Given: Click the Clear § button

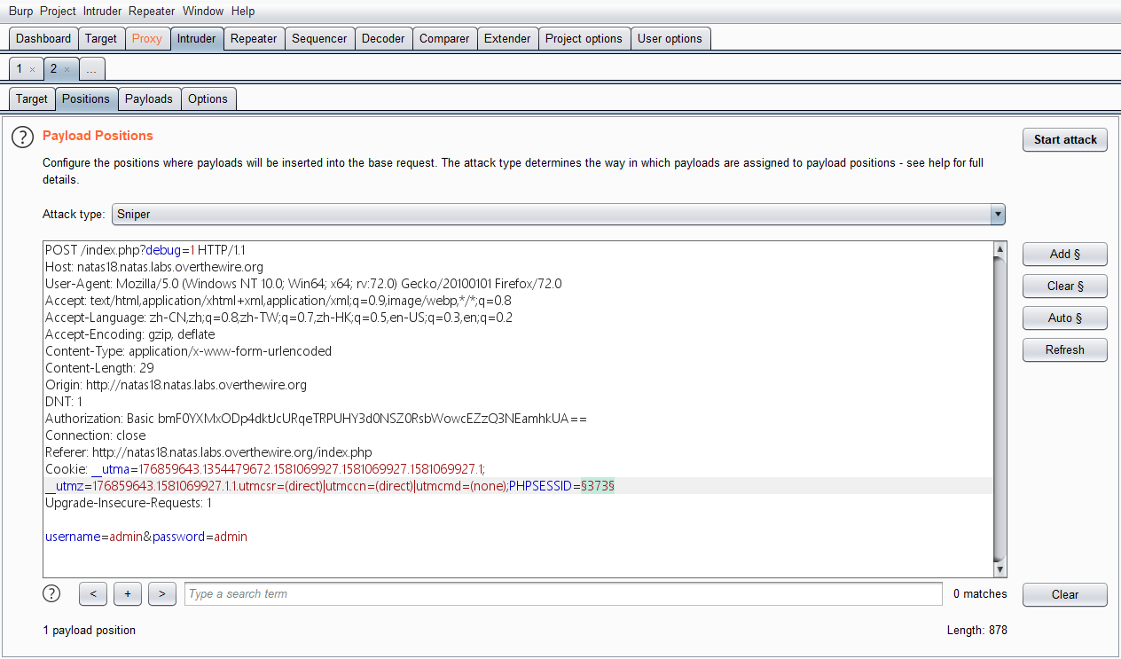Looking at the screenshot, I should coord(1065,286).
